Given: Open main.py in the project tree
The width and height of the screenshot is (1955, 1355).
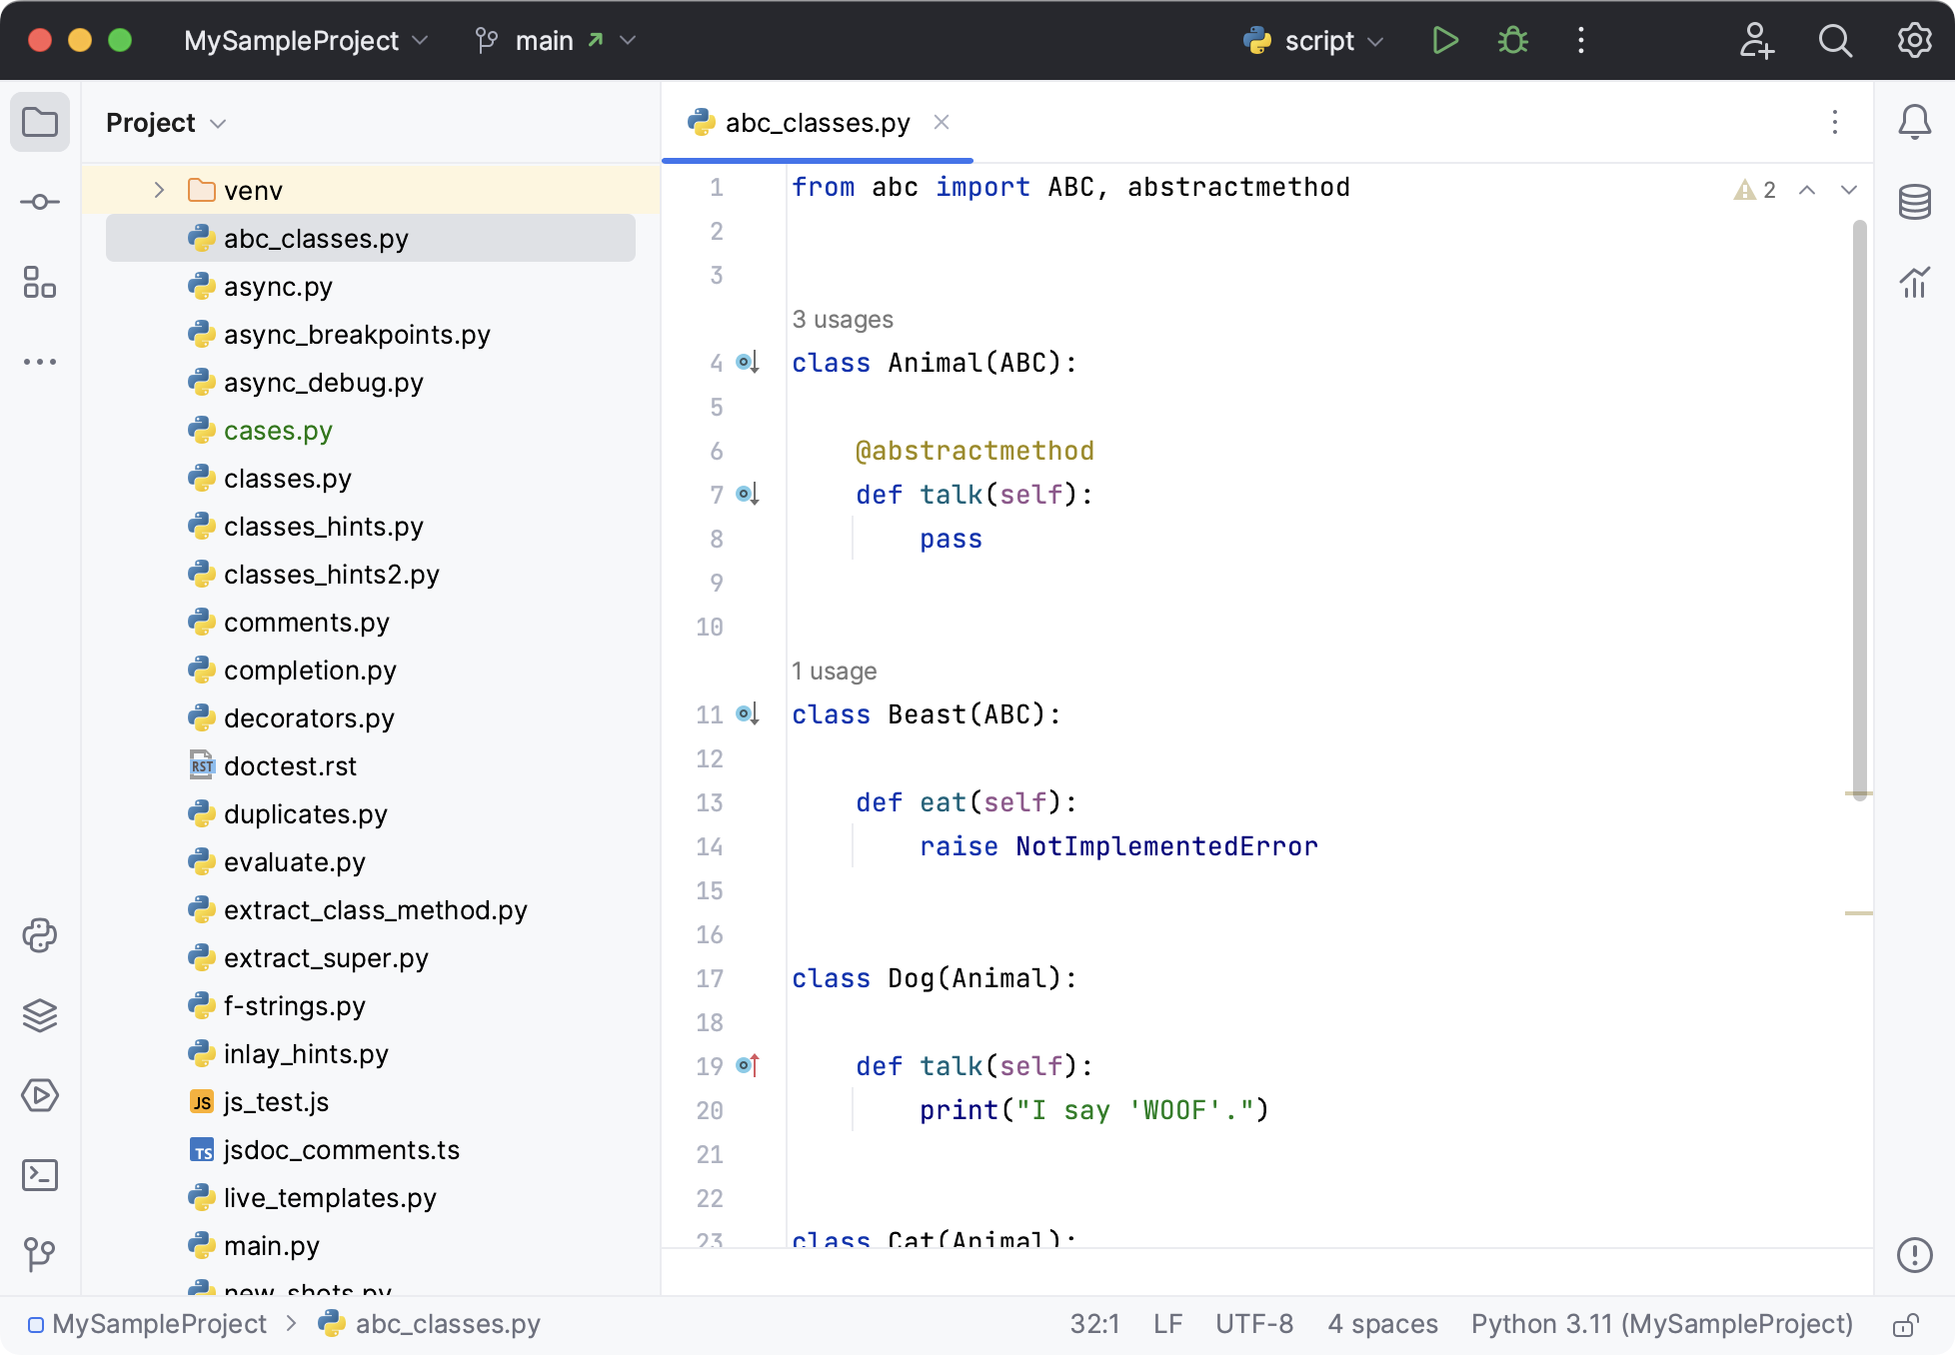Looking at the screenshot, I should point(271,1246).
